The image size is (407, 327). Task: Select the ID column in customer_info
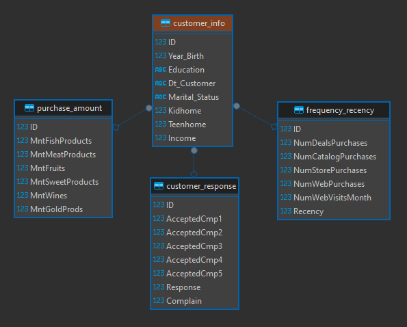(x=193, y=42)
